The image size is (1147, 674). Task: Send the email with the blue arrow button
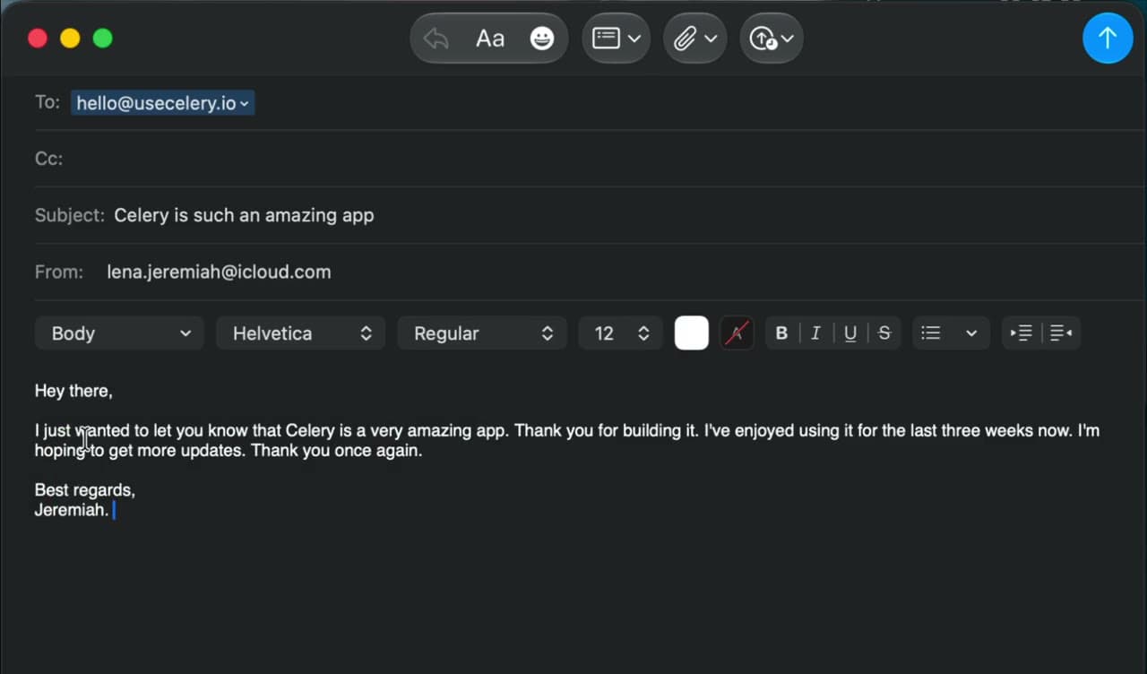click(1108, 38)
